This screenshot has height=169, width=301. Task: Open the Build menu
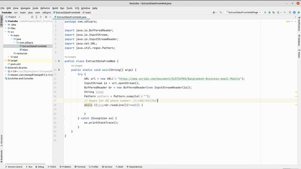click(55, 8)
